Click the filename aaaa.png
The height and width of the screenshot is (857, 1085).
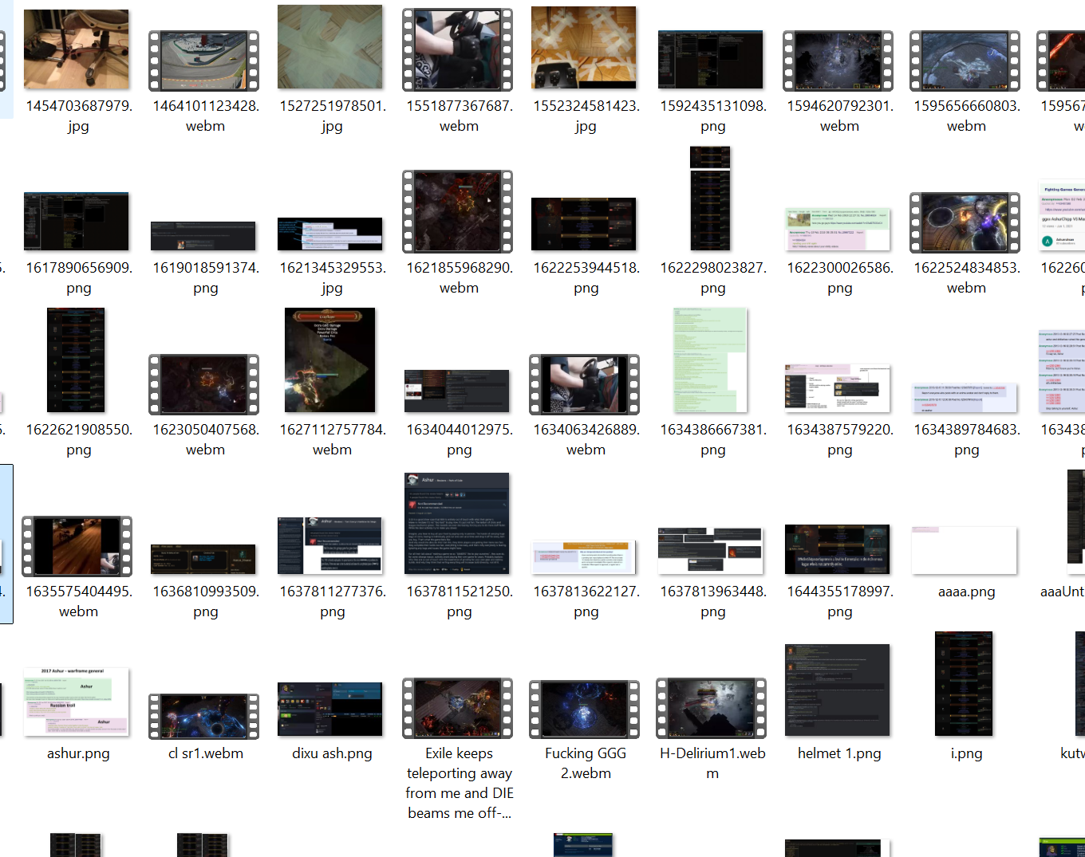point(966,592)
